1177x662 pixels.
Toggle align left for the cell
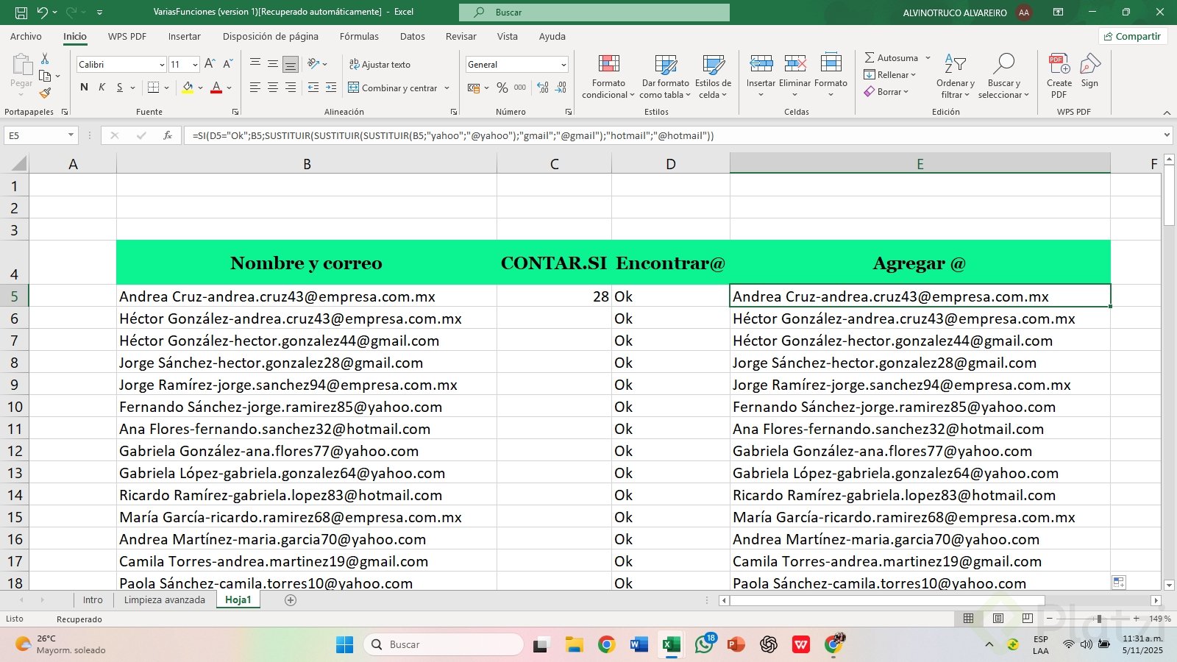[255, 88]
